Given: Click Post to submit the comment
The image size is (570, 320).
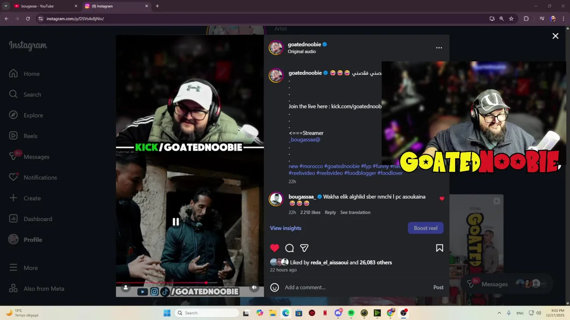Looking at the screenshot, I should [438, 288].
